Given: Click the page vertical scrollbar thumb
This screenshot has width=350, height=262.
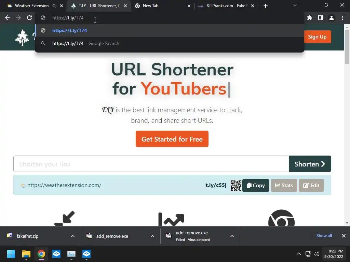Looking at the screenshot, I should pos(347,47).
